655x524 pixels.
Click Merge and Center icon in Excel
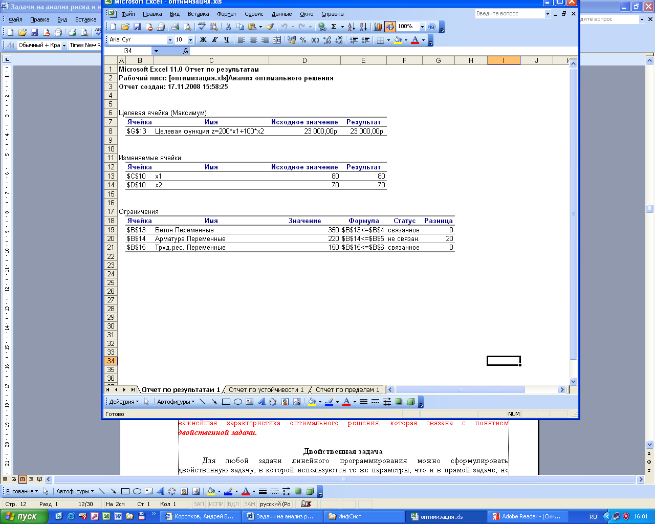click(277, 40)
